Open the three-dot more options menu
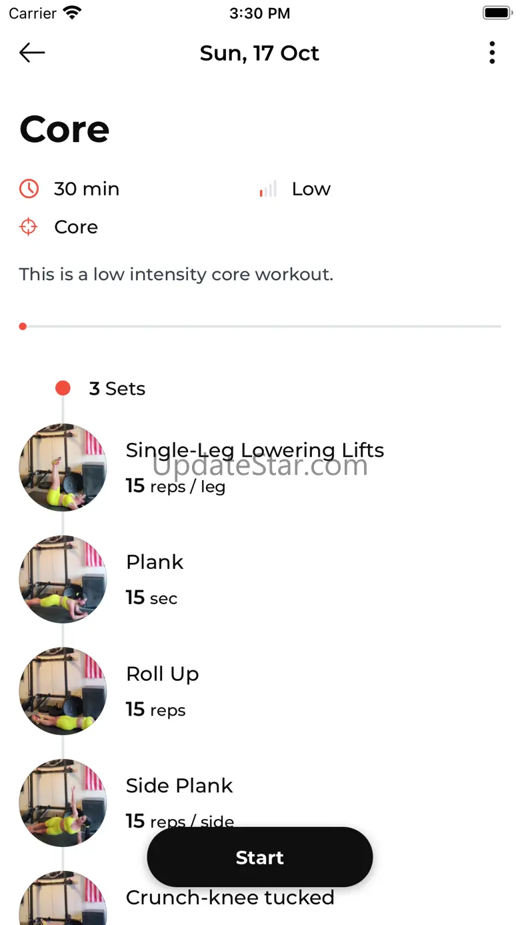520x925 pixels. pyautogui.click(x=492, y=53)
